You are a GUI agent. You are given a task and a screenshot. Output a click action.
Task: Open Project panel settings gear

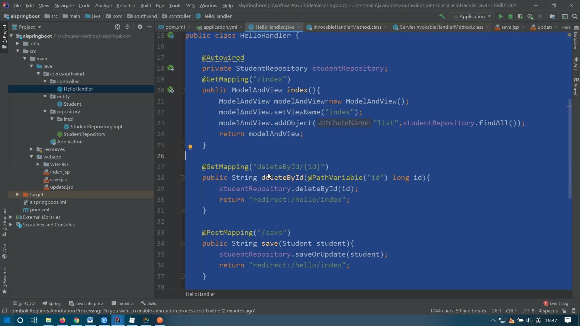pos(140,27)
